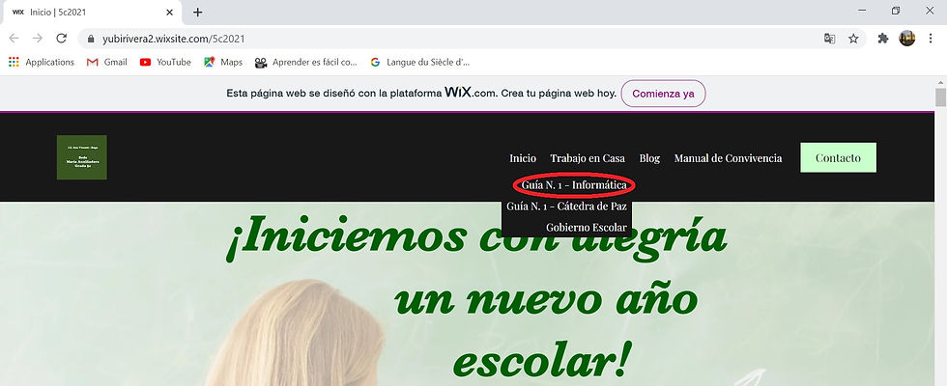Open the extensions puzzle icon

pyautogui.click(x=883, y=39)
